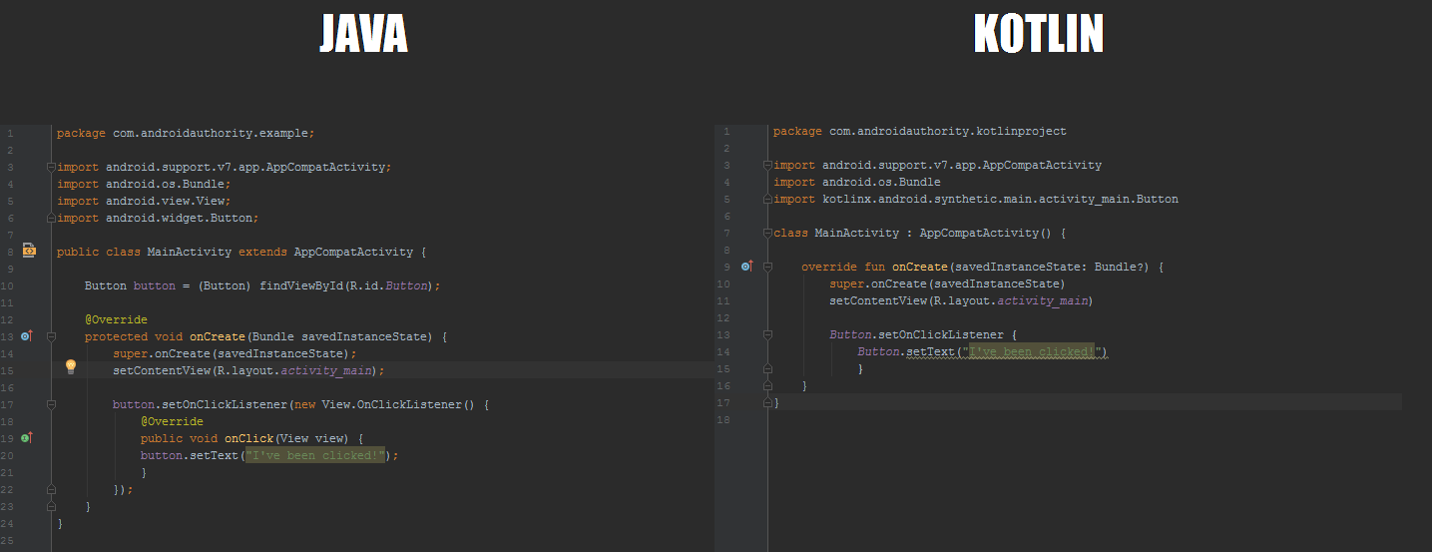Click 'override fun onCreate' Kotlin line
This screenshot has width=1432, height=552.
(983, 267)
